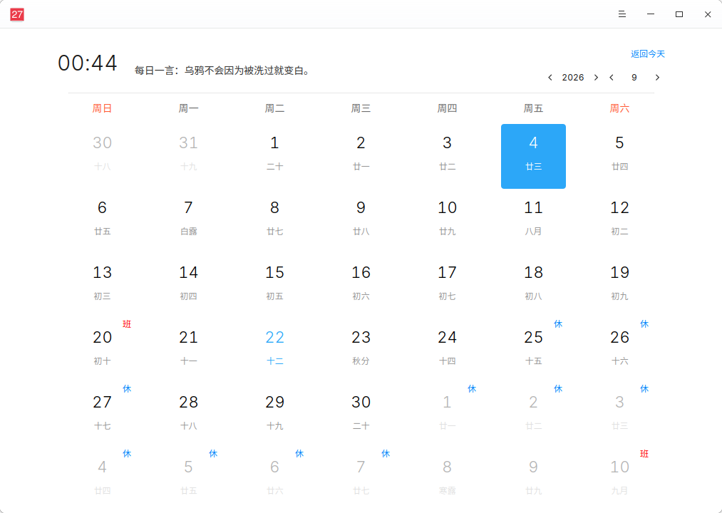
Task: Close the calendar window
Action: pyautogui.click(x=708, y=14)
